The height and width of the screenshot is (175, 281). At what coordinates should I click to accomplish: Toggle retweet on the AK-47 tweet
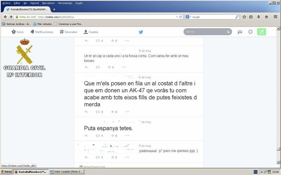point(98,112)
